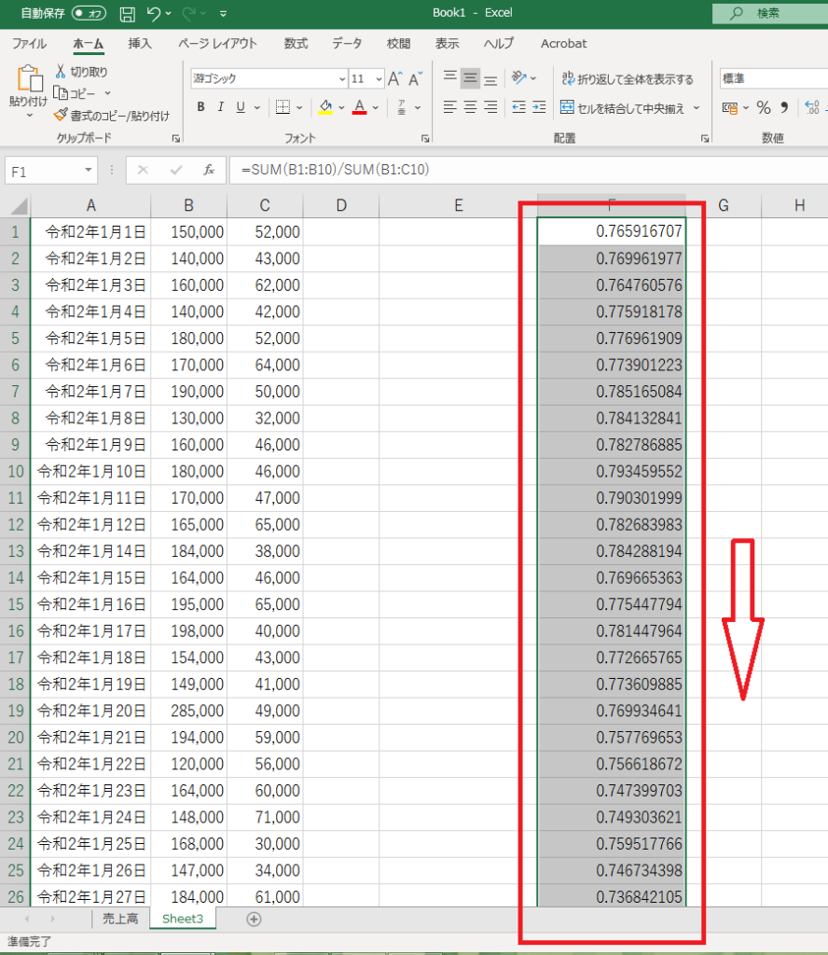Toggle the AutoSave (自動保存) switch
The height and width of the screenshot is (955, 828).
(x=89, y=14)
